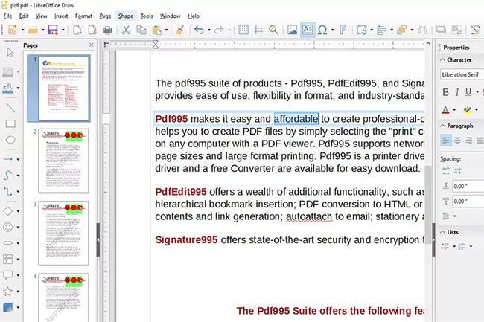Toggle the Insert Text Box tool
This screenshot has height=322, width=484.
coord(308,30)
